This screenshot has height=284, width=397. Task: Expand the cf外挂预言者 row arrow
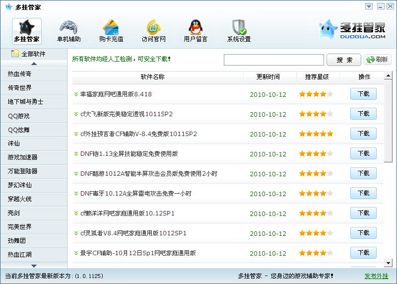click(x=76, y=134)
